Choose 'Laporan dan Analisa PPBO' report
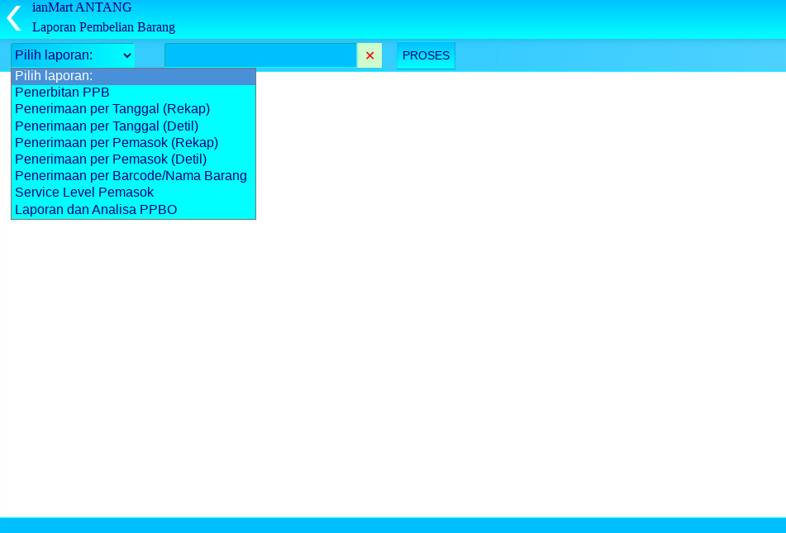 point(96,210)
